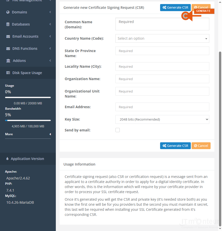The image size is (222, 231).
Task: Click the 'Usage Information' heading
Action: (x=79, y=164)
